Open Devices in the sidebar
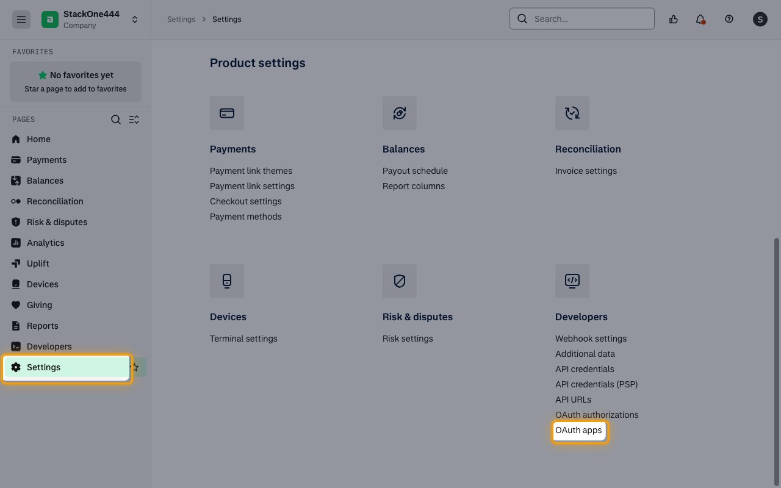The image size is (781, 488). (43, 284)
